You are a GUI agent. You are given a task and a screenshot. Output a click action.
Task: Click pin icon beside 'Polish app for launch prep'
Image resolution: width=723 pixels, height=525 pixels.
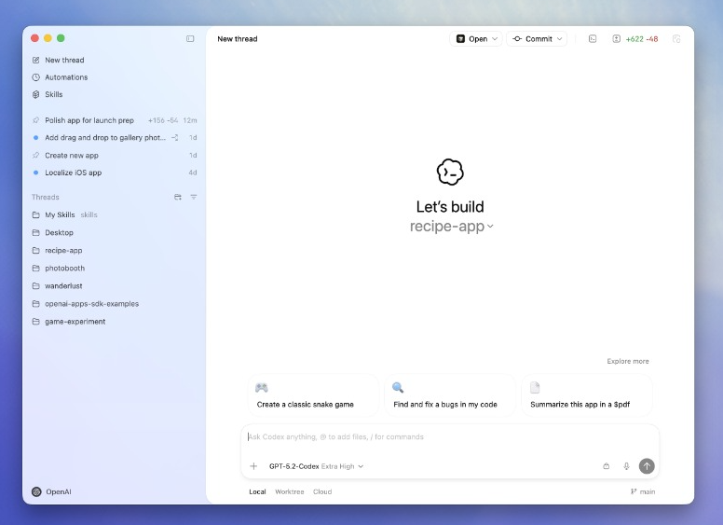36,120
